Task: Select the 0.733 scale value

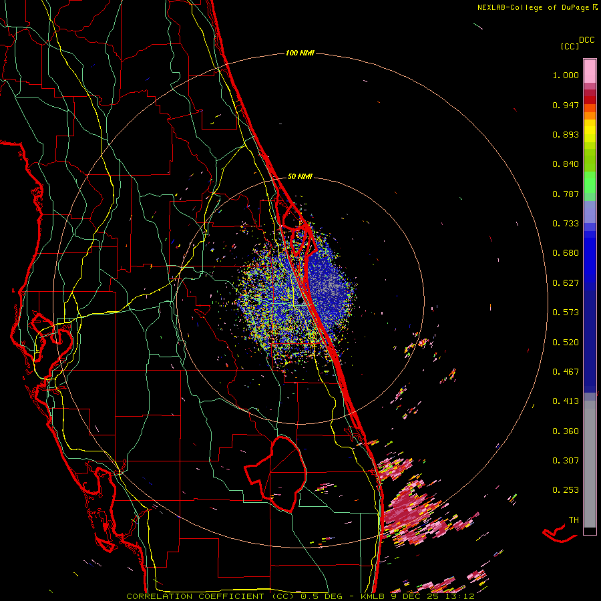Action: (566, 224)
